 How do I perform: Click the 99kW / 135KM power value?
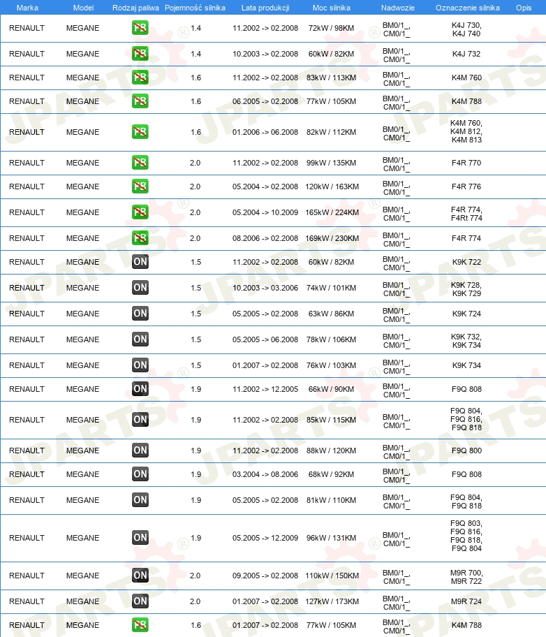click(331, 163)
